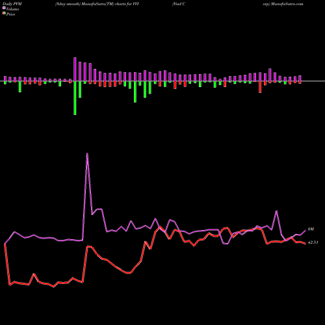Click the 0M volume value label
325x325 pixels.
tap(311, 229)
